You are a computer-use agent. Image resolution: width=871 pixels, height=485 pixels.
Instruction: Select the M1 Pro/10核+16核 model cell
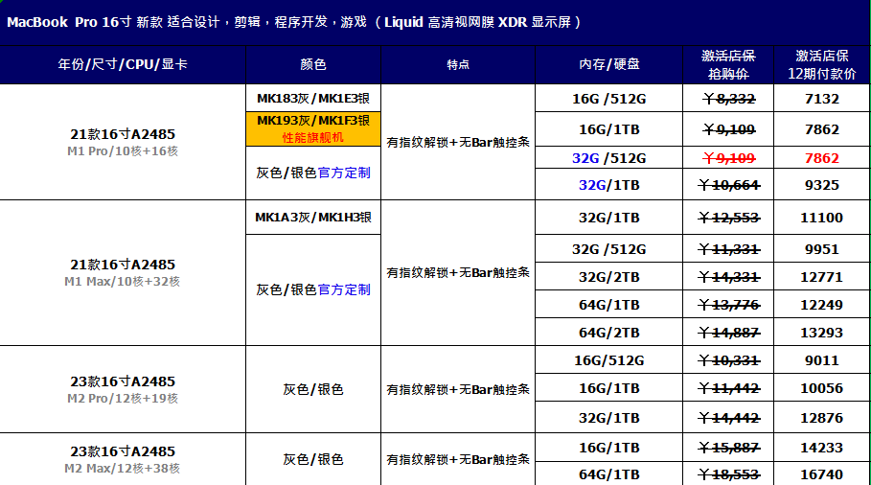[123, 142]
